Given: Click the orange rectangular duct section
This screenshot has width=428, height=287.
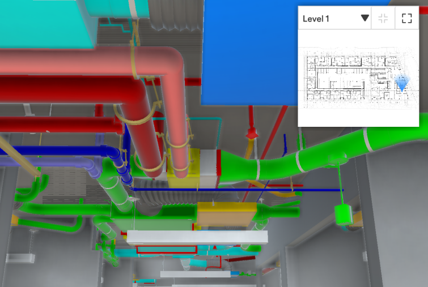Looking at the screenshot, I should tap(227, 214).
